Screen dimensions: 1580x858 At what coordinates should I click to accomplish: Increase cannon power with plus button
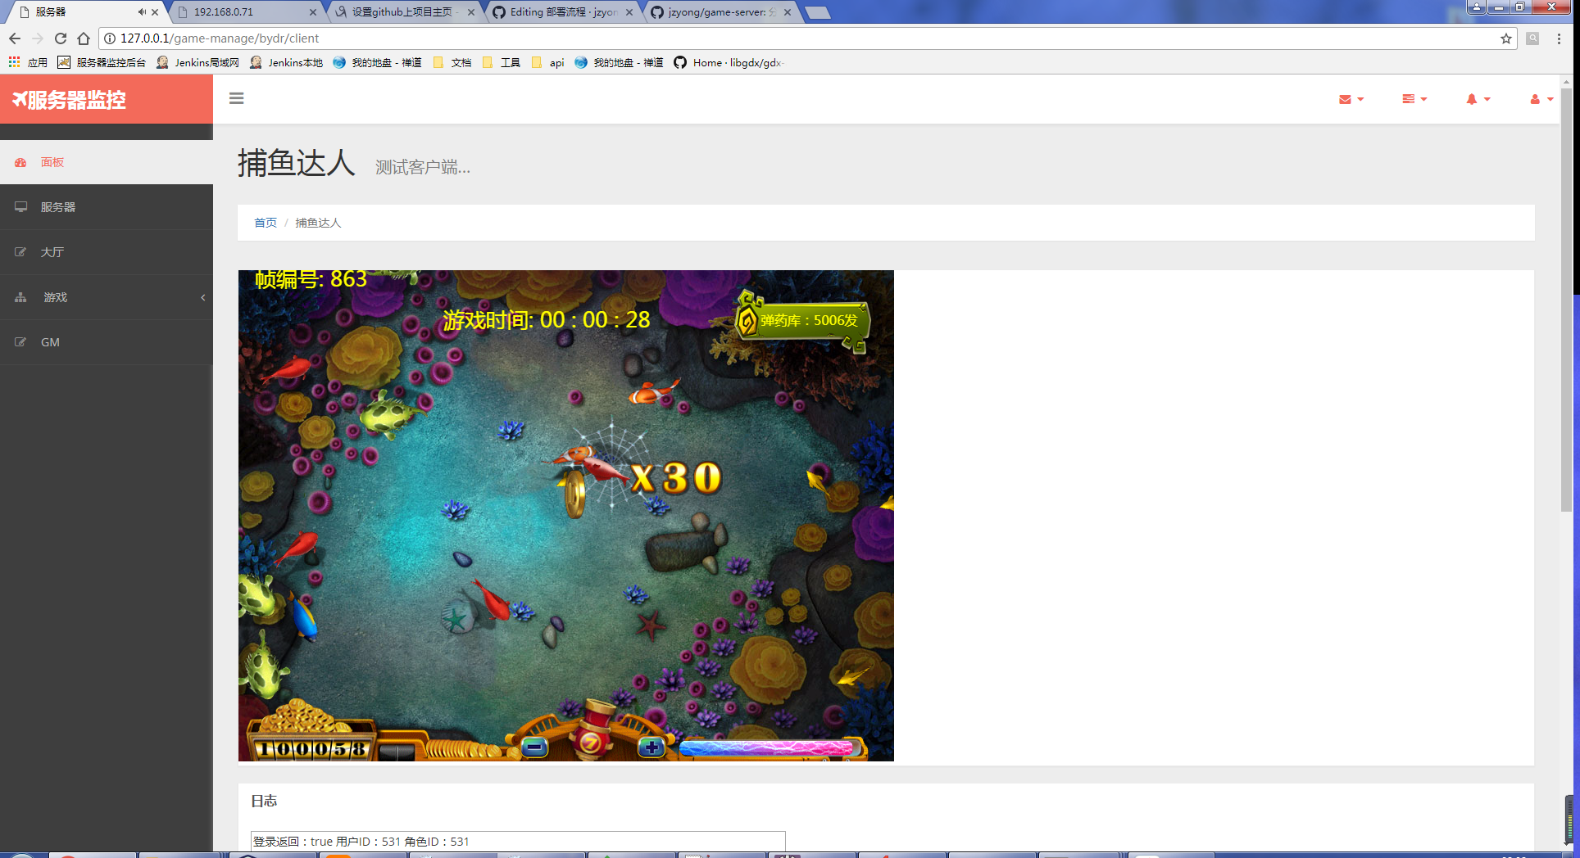click(652, 747)
